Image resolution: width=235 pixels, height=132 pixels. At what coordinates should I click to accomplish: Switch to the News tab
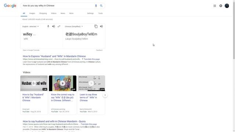pos(63,13)
